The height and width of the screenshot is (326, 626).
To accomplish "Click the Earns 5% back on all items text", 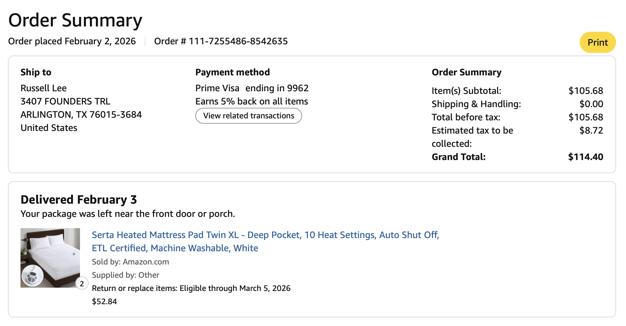I will point(252,101).
